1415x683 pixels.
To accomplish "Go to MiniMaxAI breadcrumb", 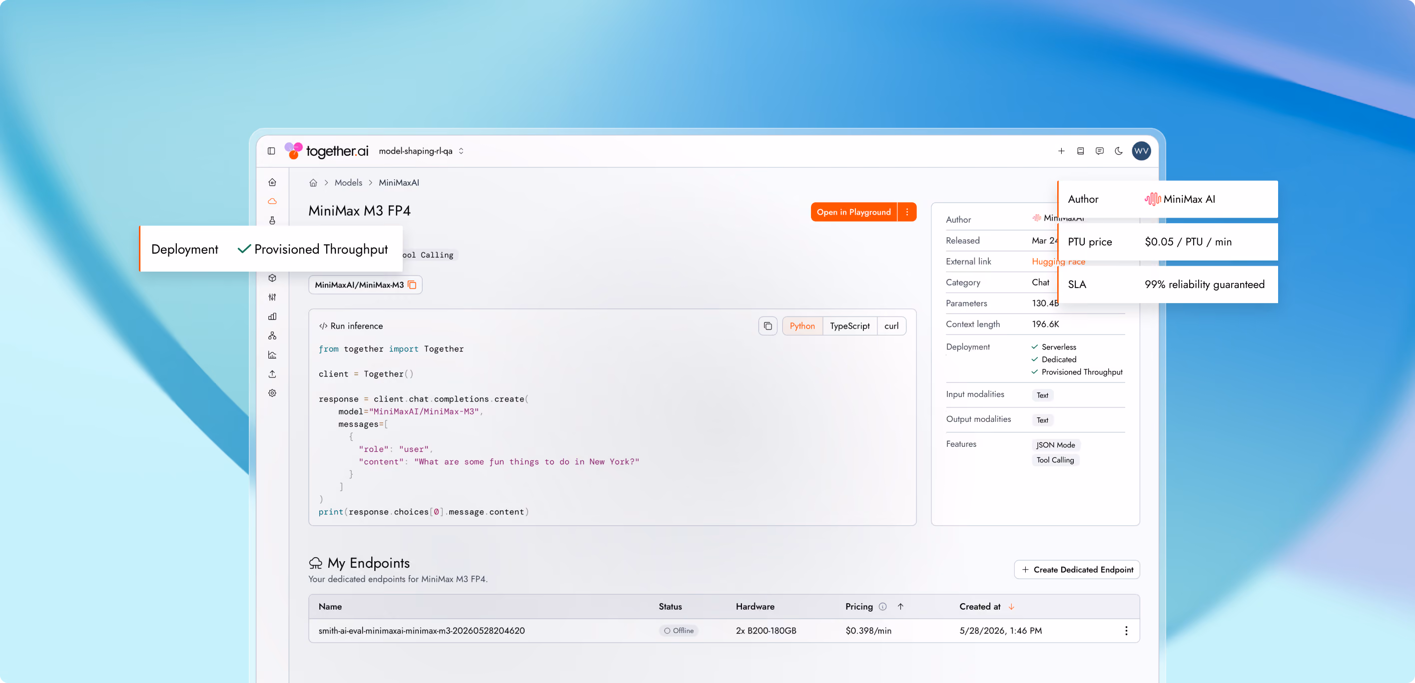I will pyautogui.click(x=399, y=183).
